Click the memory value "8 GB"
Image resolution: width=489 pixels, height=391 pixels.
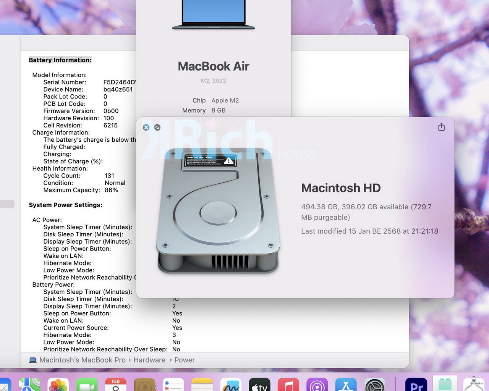tap(219, 110)
